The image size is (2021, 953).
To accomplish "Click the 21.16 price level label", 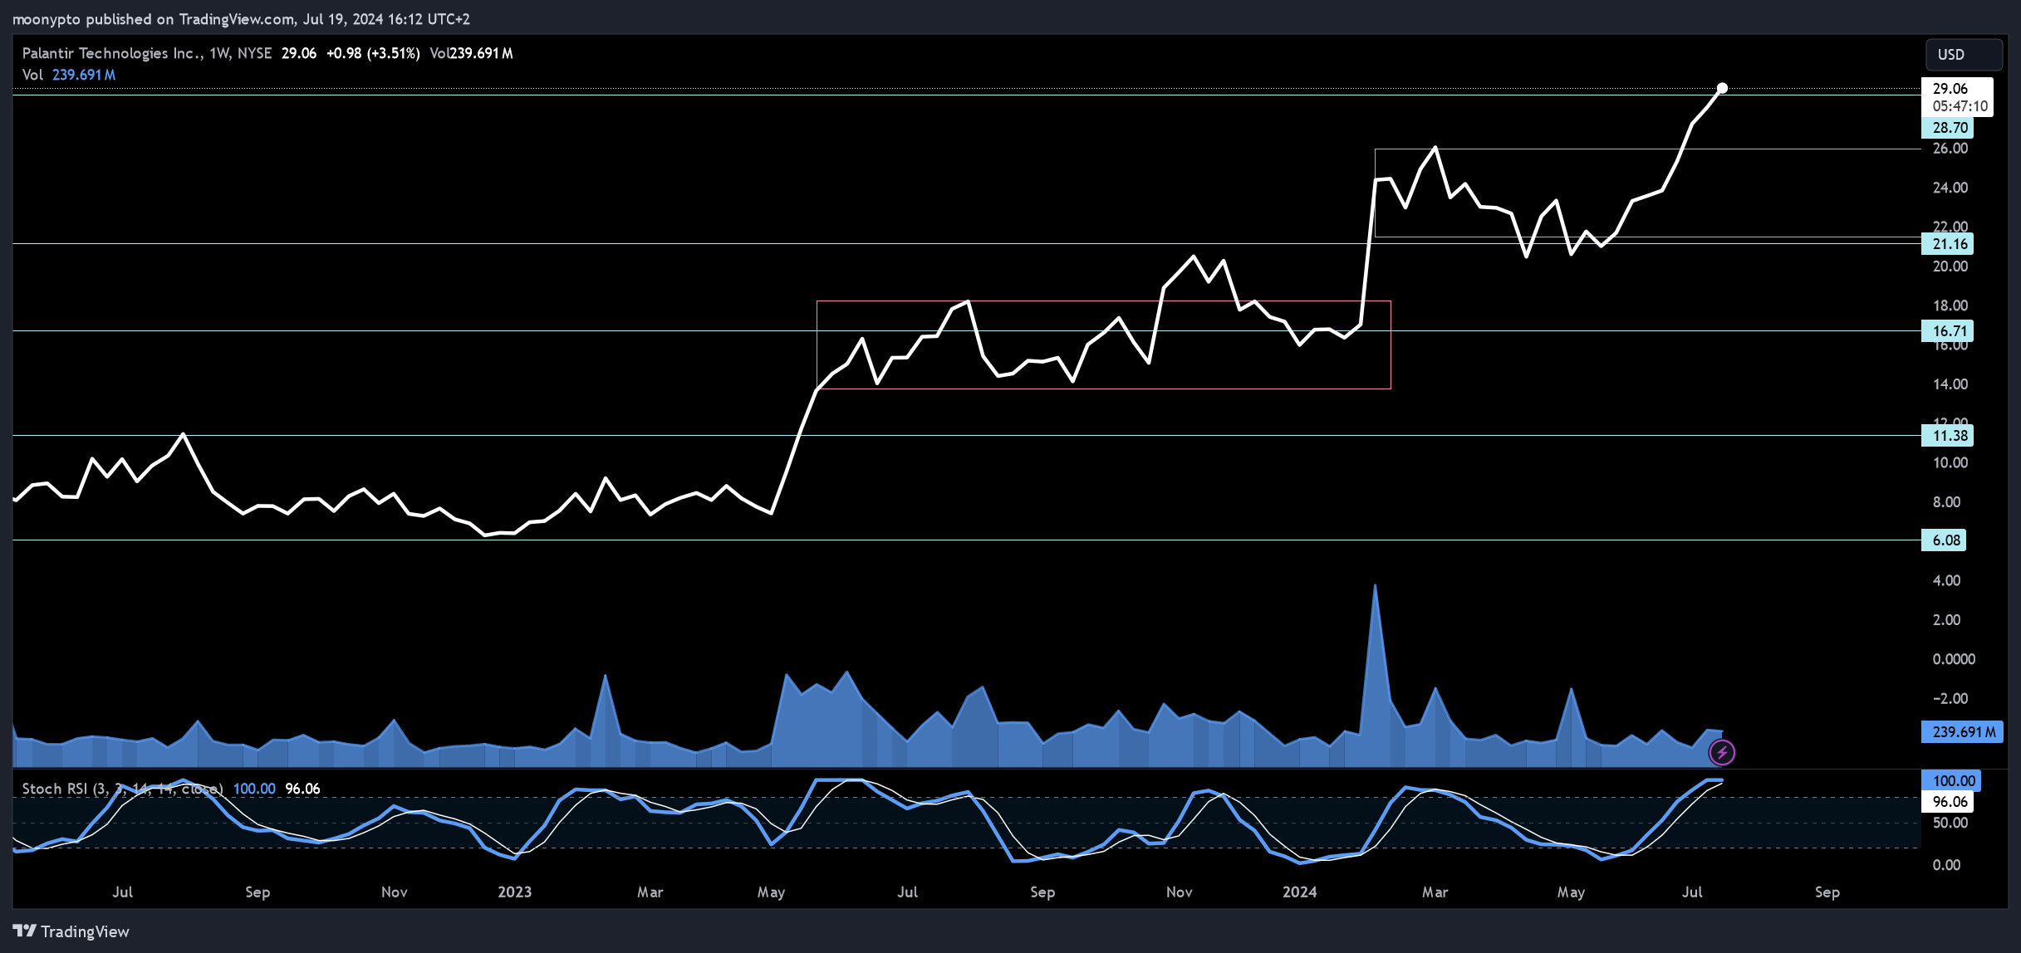I will click(1948, 244).
